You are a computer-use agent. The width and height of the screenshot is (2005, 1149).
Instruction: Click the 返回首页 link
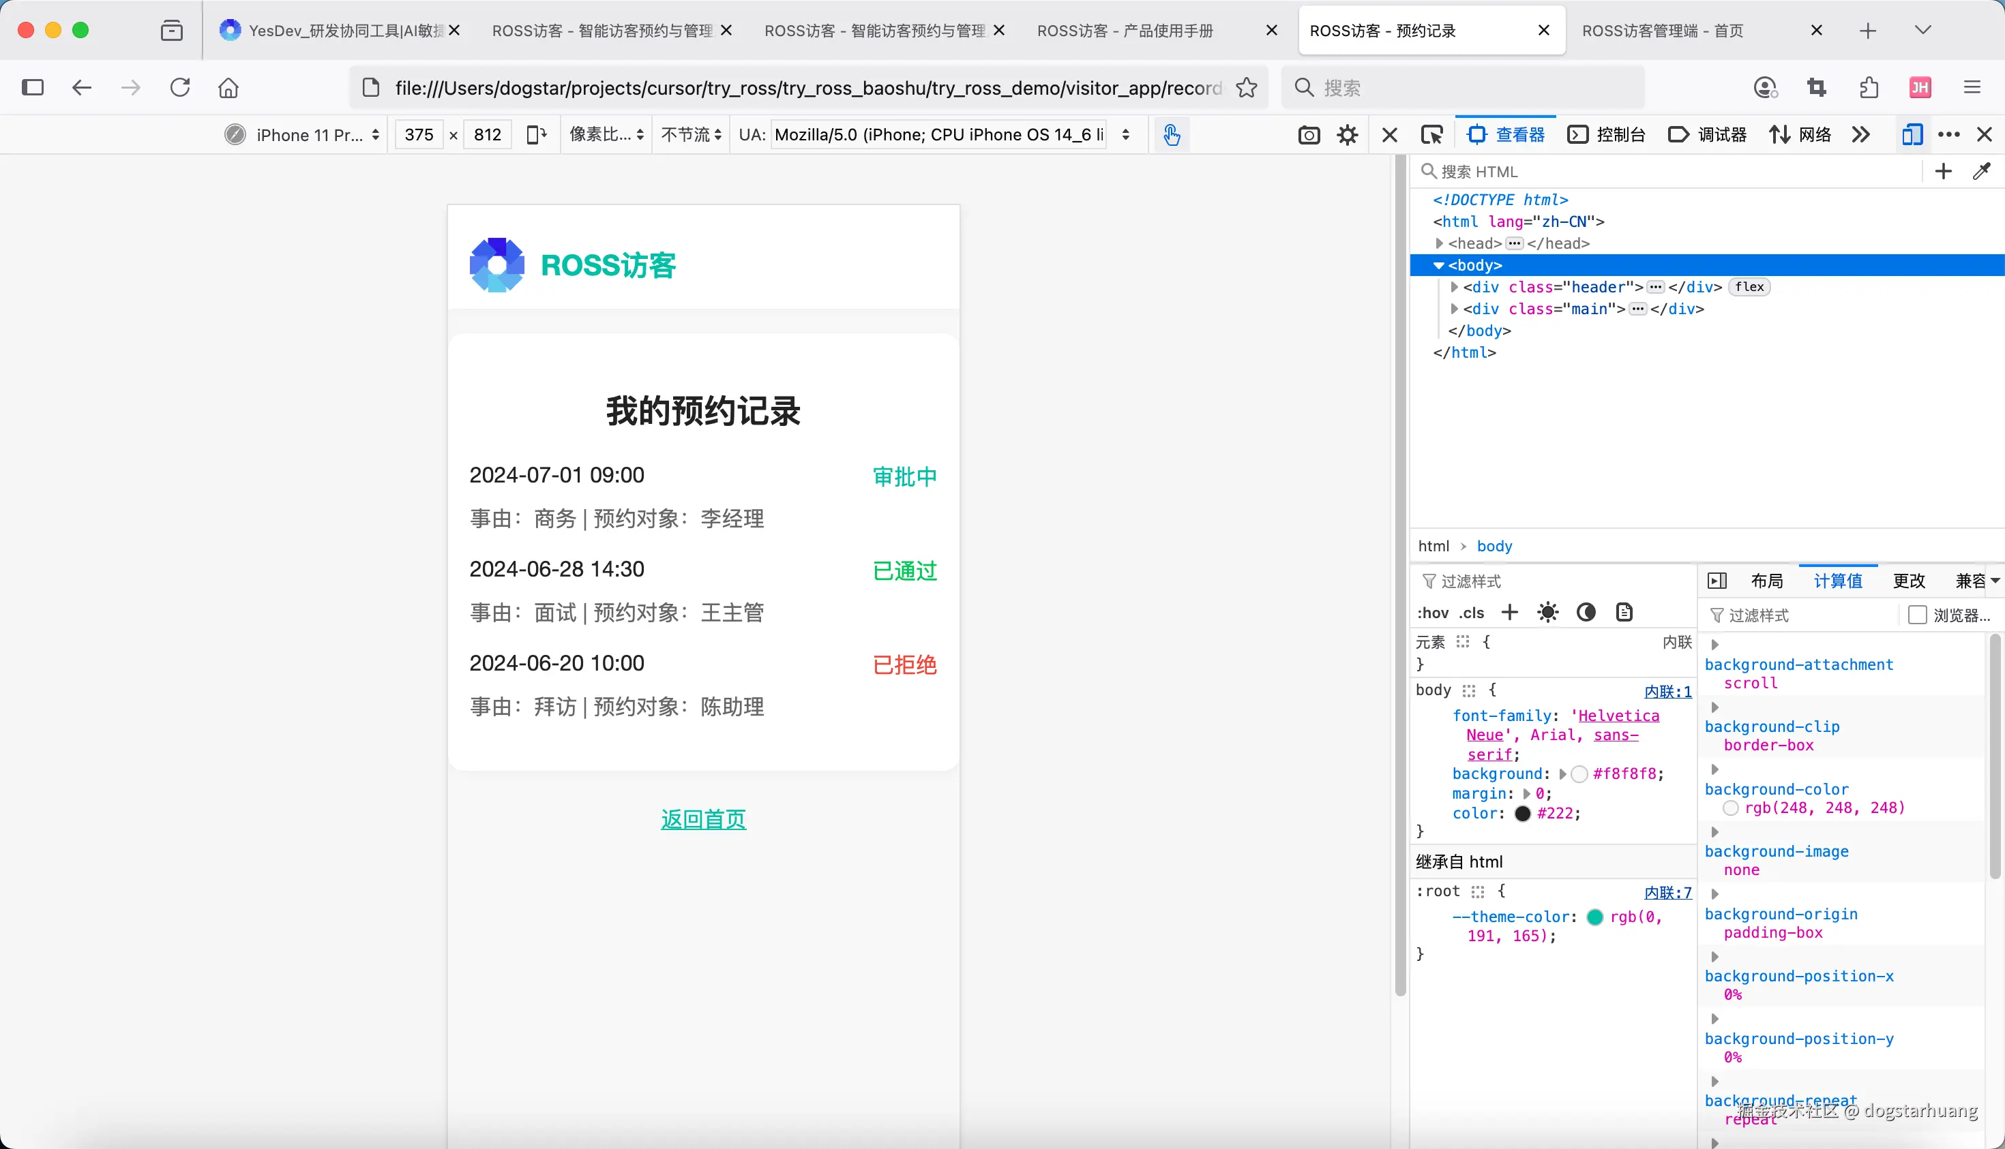703,819
